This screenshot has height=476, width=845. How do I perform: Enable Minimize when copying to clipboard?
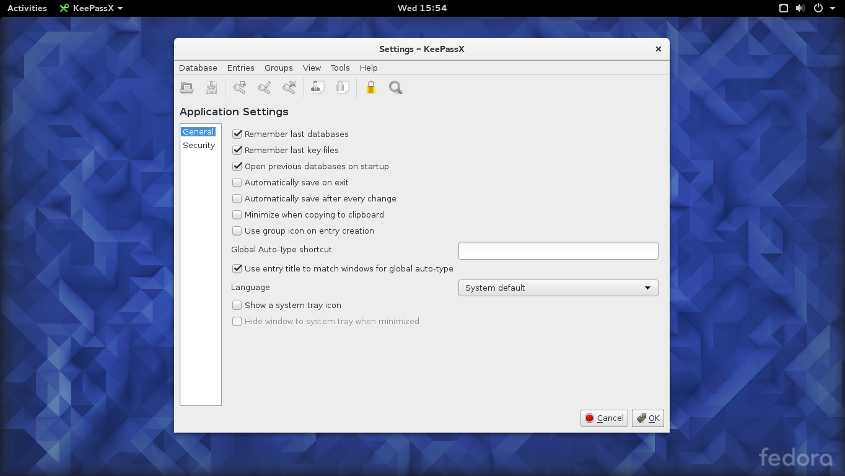237,214
